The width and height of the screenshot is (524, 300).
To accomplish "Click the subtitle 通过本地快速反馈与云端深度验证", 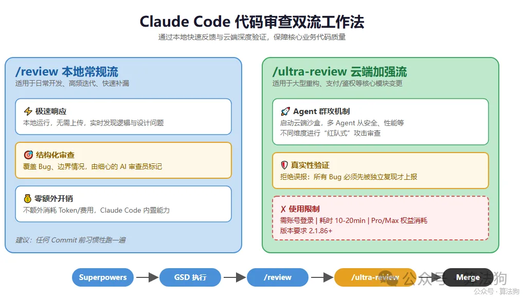I will [212, 37].
